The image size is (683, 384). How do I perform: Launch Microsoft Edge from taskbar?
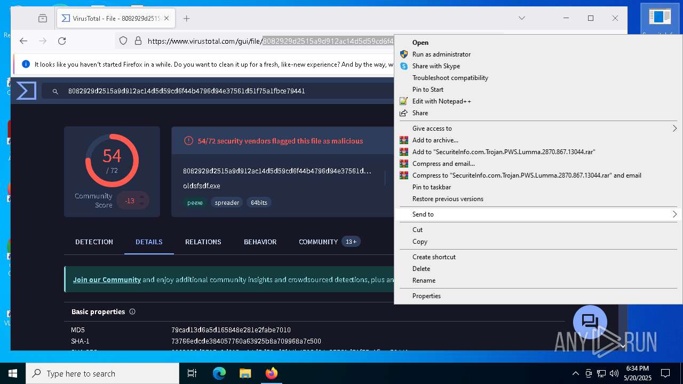coord(219,373)
